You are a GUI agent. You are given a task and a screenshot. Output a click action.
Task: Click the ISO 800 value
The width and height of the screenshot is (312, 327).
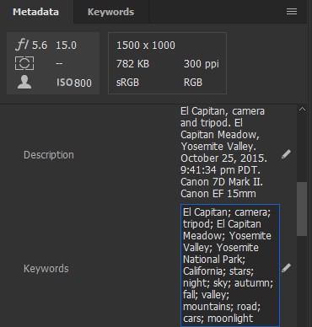point(74,83)
